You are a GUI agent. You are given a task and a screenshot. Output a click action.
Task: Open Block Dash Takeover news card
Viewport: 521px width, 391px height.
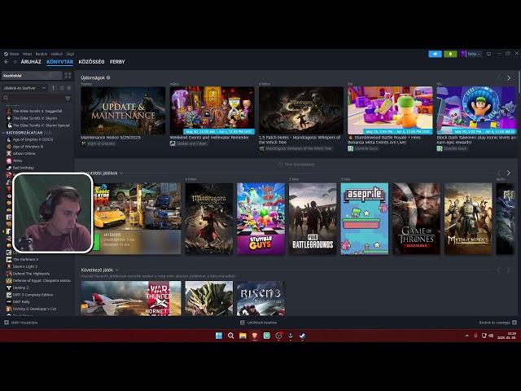[477, 111]
